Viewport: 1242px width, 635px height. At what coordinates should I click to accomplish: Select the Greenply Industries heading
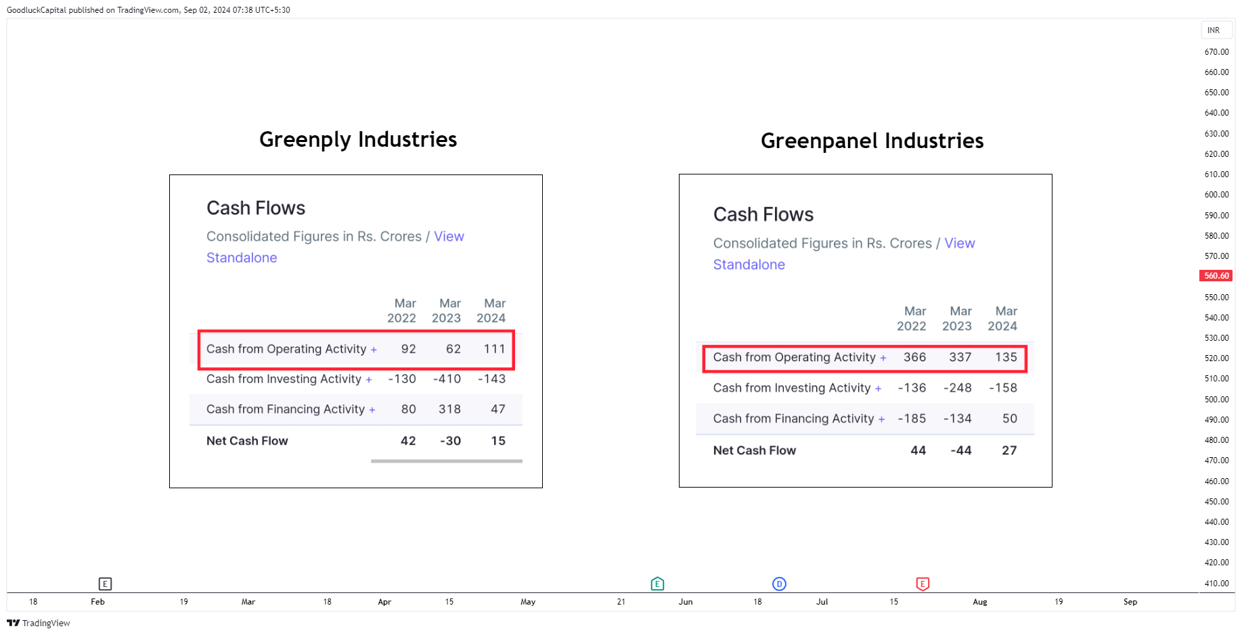pos(358,139)
